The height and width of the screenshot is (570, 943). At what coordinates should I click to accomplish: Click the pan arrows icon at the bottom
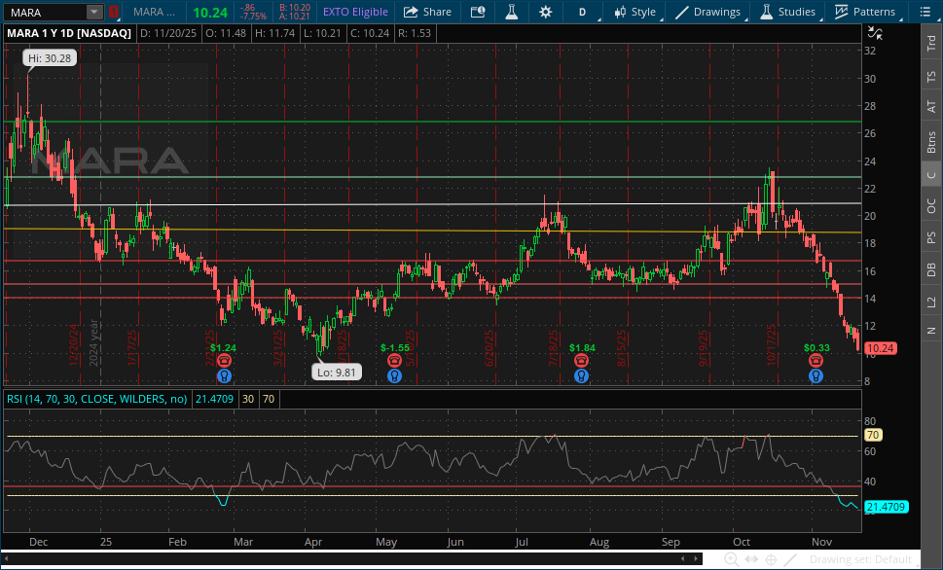click(751, 559)
